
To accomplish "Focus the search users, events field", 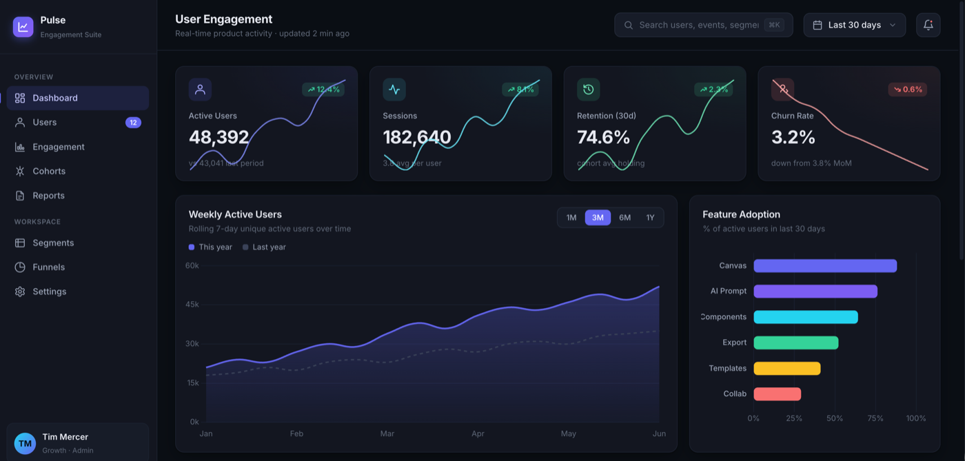I will (704, 25).
